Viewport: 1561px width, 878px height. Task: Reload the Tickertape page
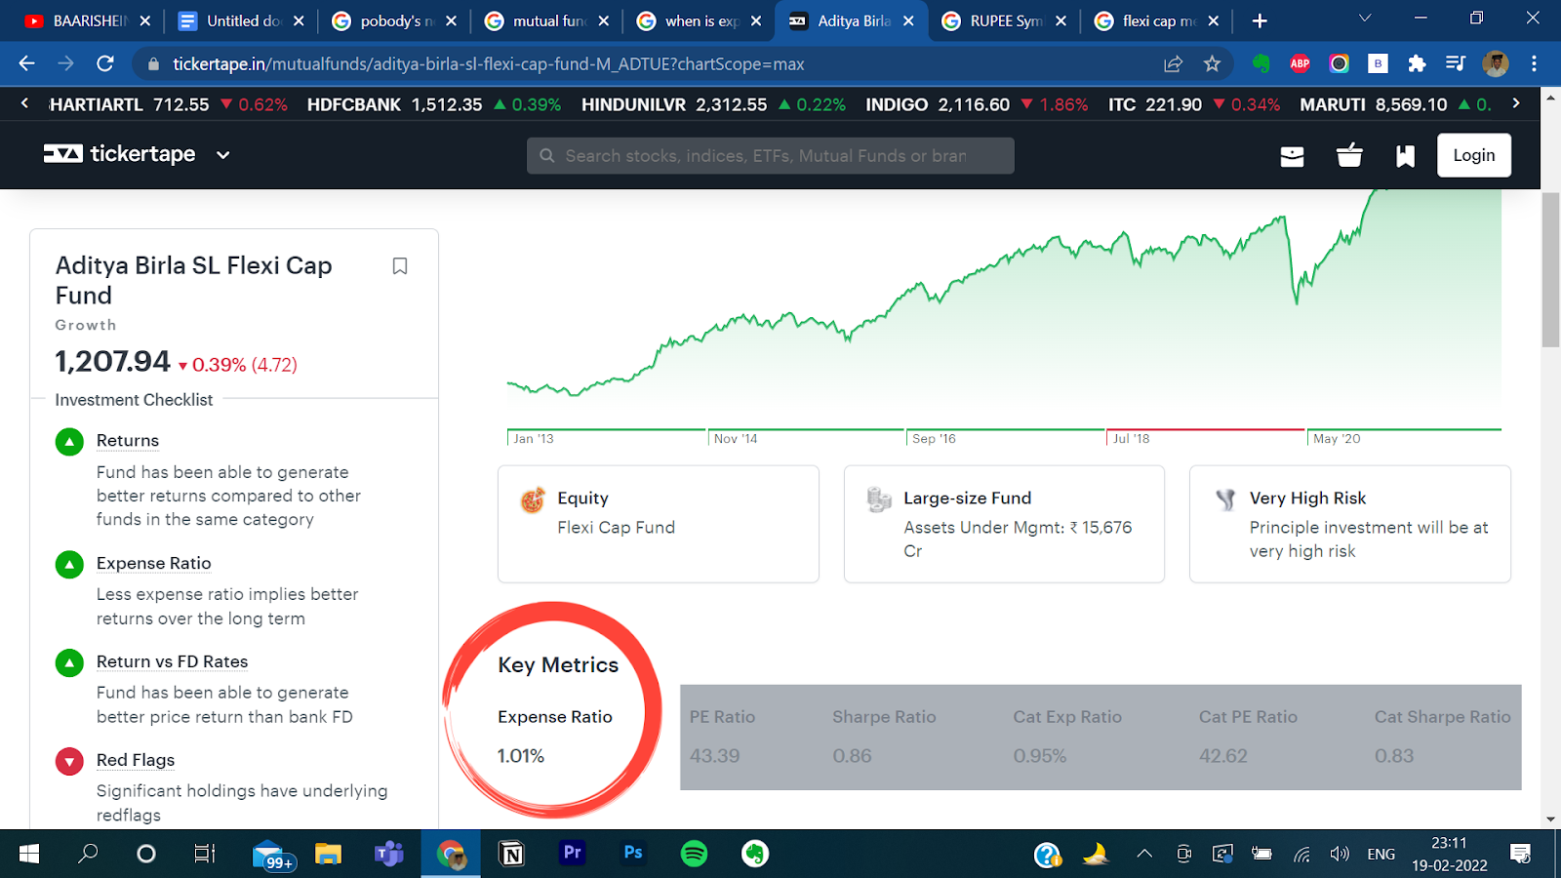click(105, 63)
